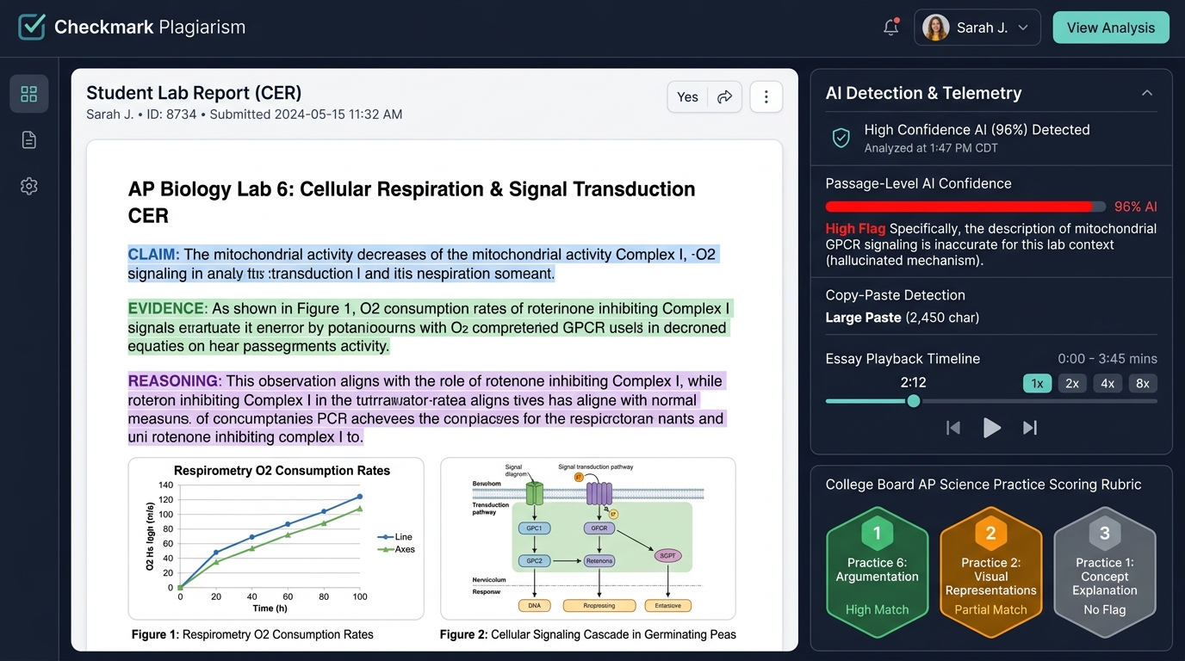Set playback speed to 1x
Screen dimensions: 1185x661
[1038, 384]
